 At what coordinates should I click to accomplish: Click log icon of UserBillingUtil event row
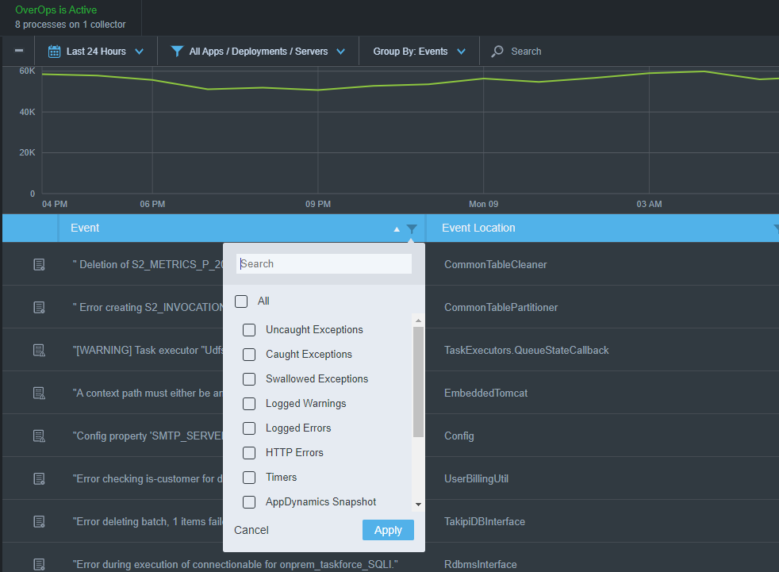pos(39,478)
